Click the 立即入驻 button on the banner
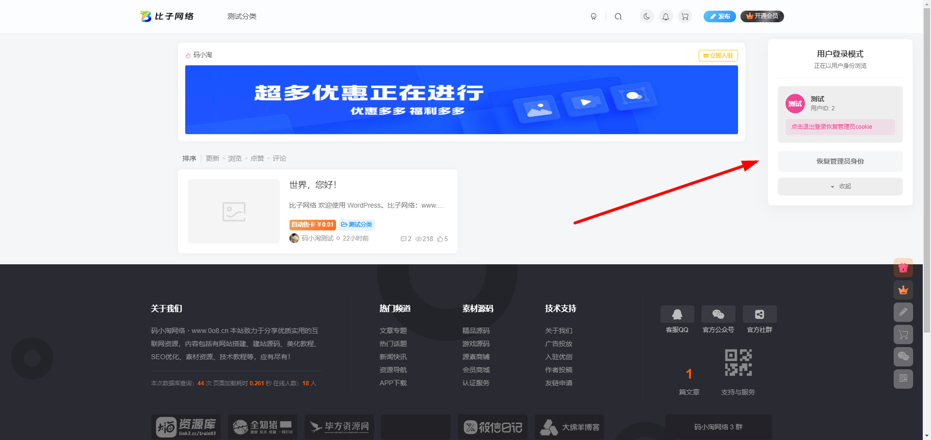Screen dimensions: 931x440 718,55
